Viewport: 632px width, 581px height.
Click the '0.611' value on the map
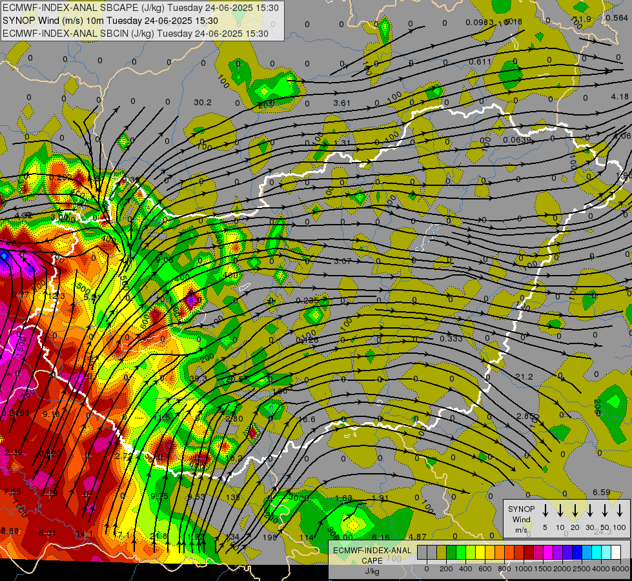coord(480,62)
